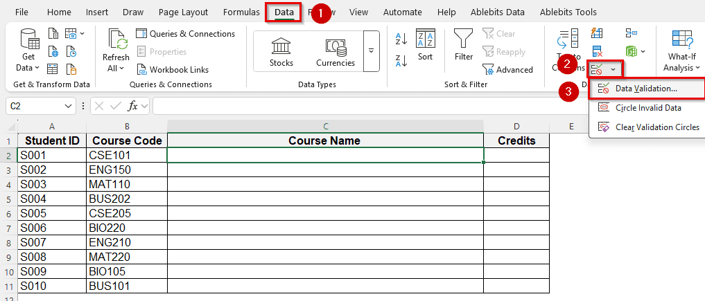Image resolution: width=705 pixels, height=301 pixels.
Task: Switch to the Draw tab
Action: click(132, 12)
